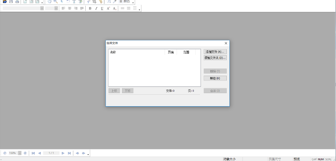Expand overflow arrow after page icons

(x=42, y=3)
